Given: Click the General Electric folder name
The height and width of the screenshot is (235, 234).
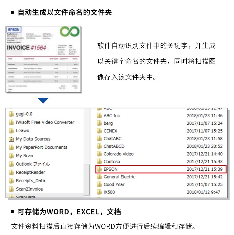Looking at the screenshot, I should [120, 177].
